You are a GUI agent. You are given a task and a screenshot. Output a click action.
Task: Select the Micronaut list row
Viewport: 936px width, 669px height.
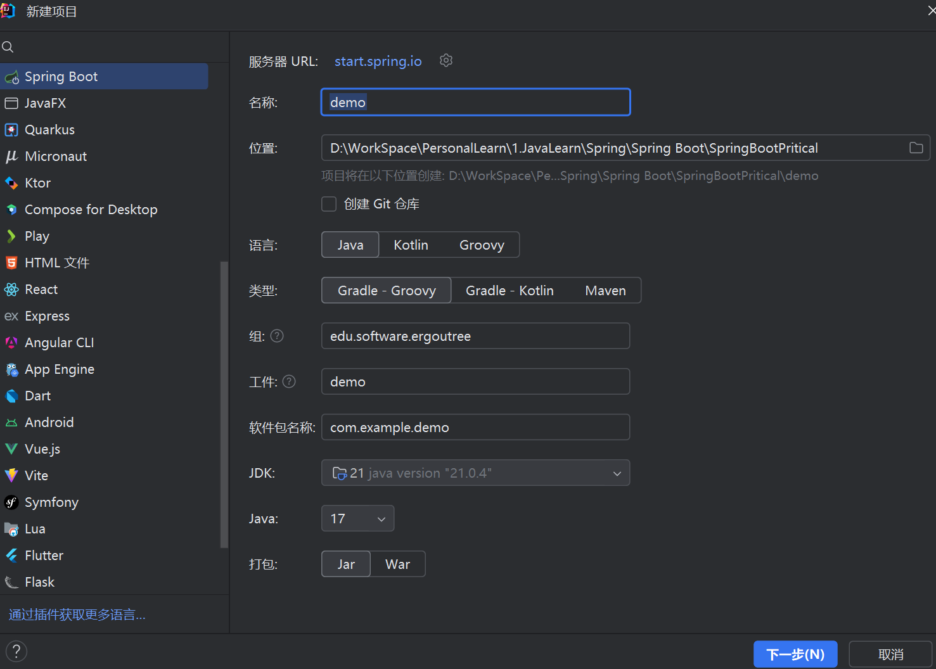(104, 156)
